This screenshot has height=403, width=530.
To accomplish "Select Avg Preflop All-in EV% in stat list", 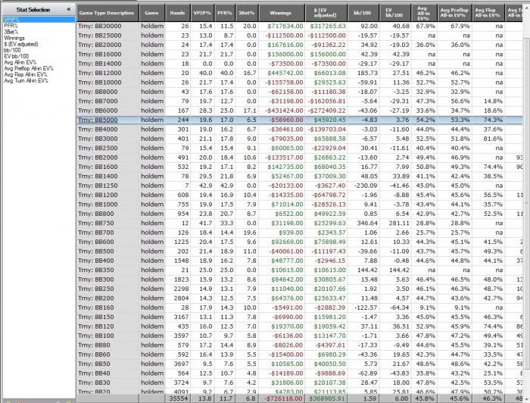I will [29, 68].
